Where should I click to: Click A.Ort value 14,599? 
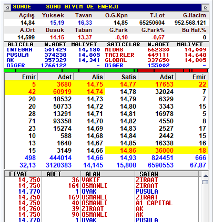[26, 37]
